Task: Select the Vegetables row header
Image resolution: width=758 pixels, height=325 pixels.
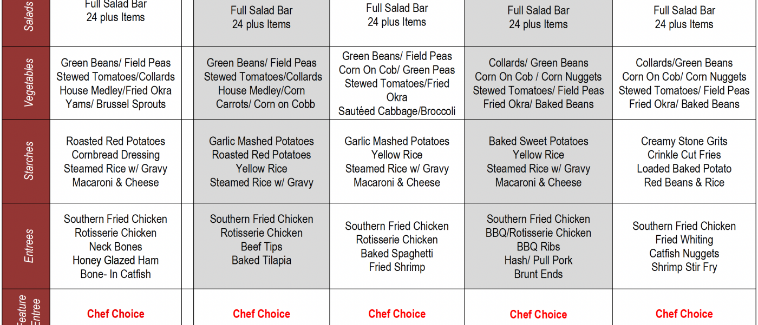Action: point(28,83)
